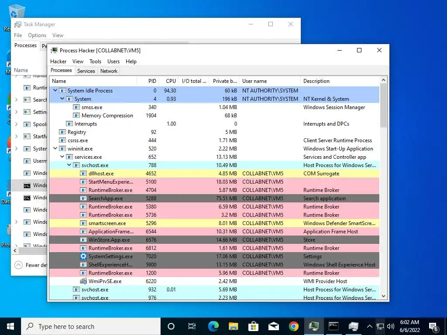The width and height of the screenshot is (447, 335).
Task: Select the ApplicationFrame... process row
Action: pyautogui.click(x=214, y=232)
